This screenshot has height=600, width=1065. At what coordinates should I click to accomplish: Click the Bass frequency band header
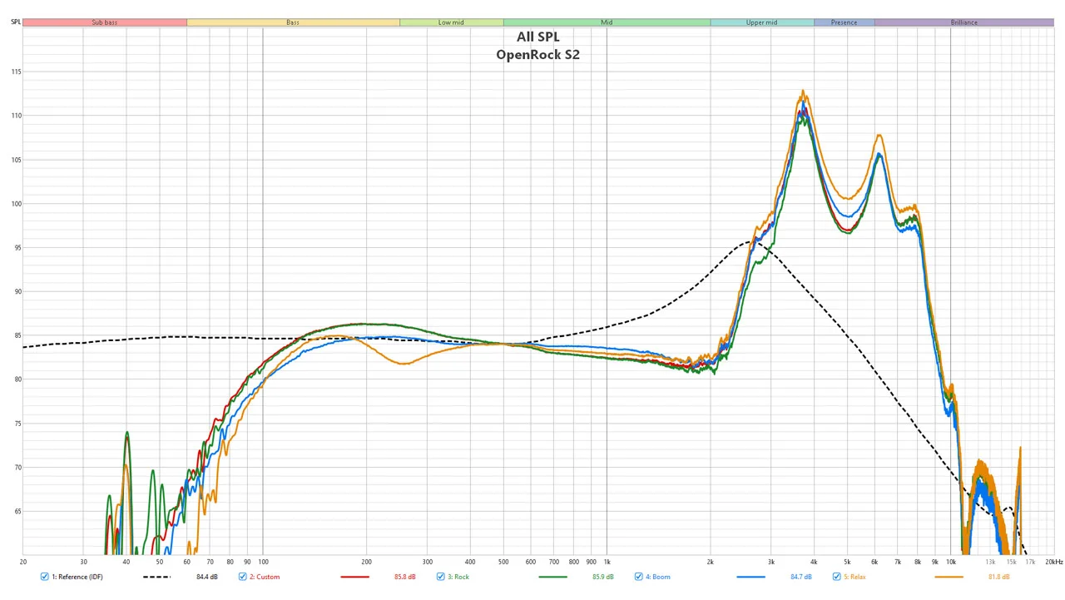tap(293, 22)
